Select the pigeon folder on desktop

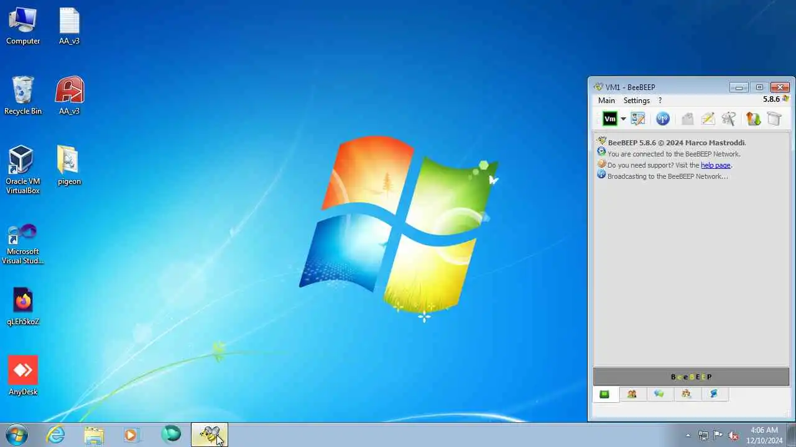coord(69,166)
